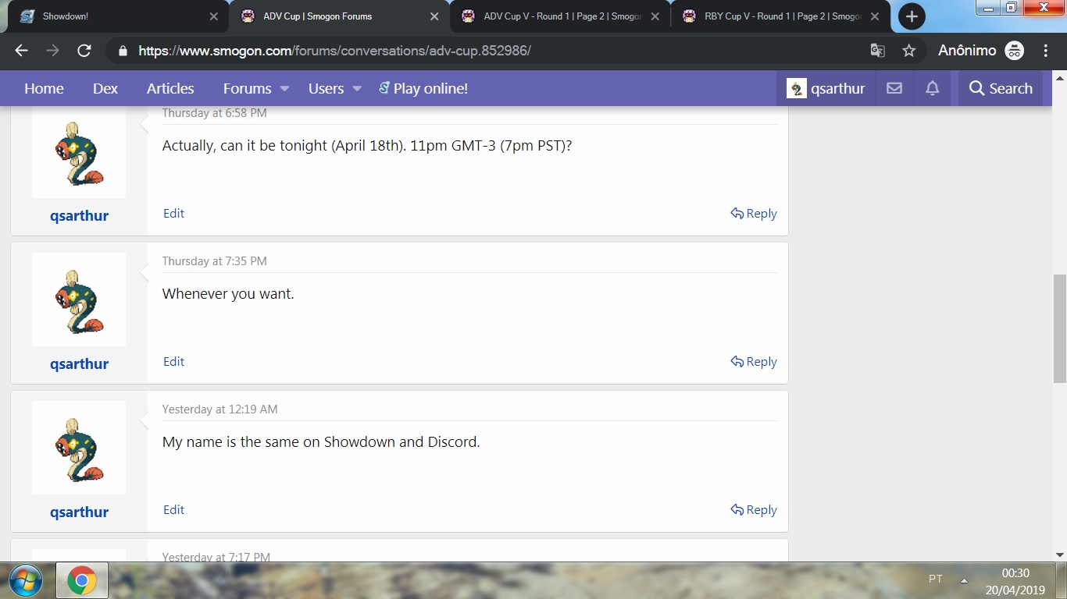Open the Dex navigation item
The height and width of the screenshot is (599, 1067).
(105, 88)
